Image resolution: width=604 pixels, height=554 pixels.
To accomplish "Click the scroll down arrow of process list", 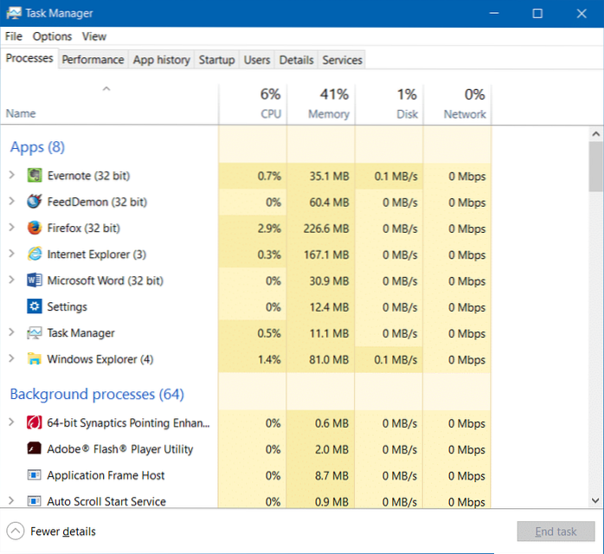I will [595, 500].
